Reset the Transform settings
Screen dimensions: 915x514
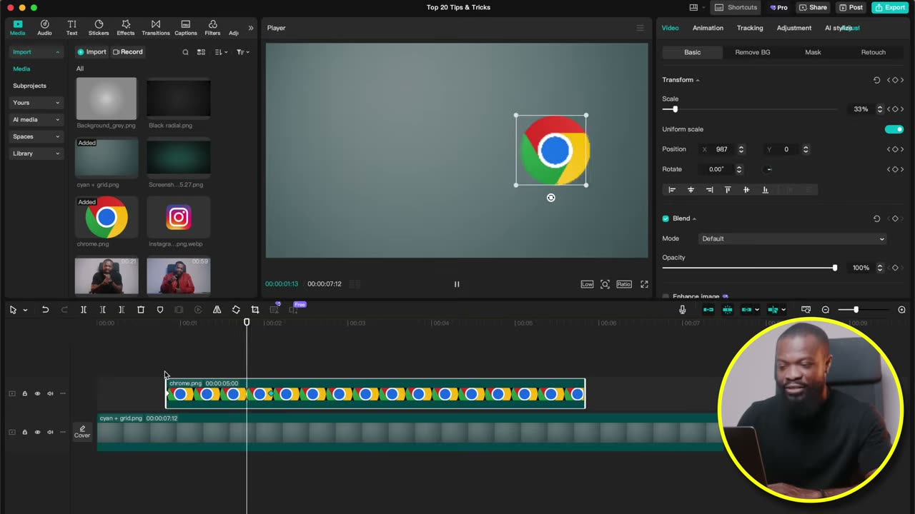tap(877, 80)
